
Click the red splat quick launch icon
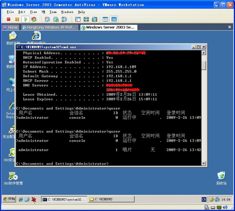[34, 199]
